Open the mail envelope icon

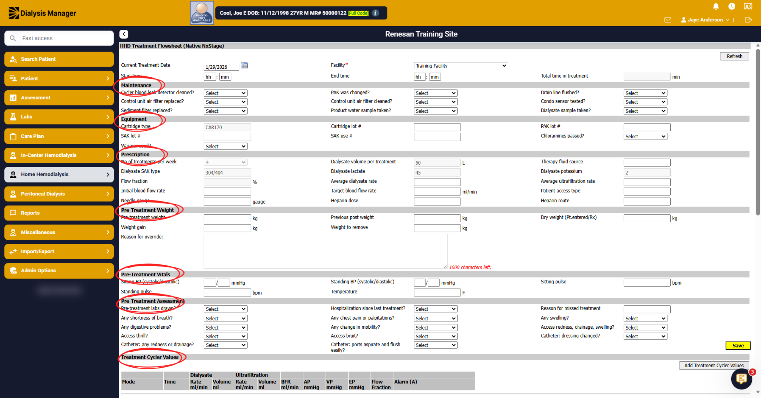click(x=668, y=20)
